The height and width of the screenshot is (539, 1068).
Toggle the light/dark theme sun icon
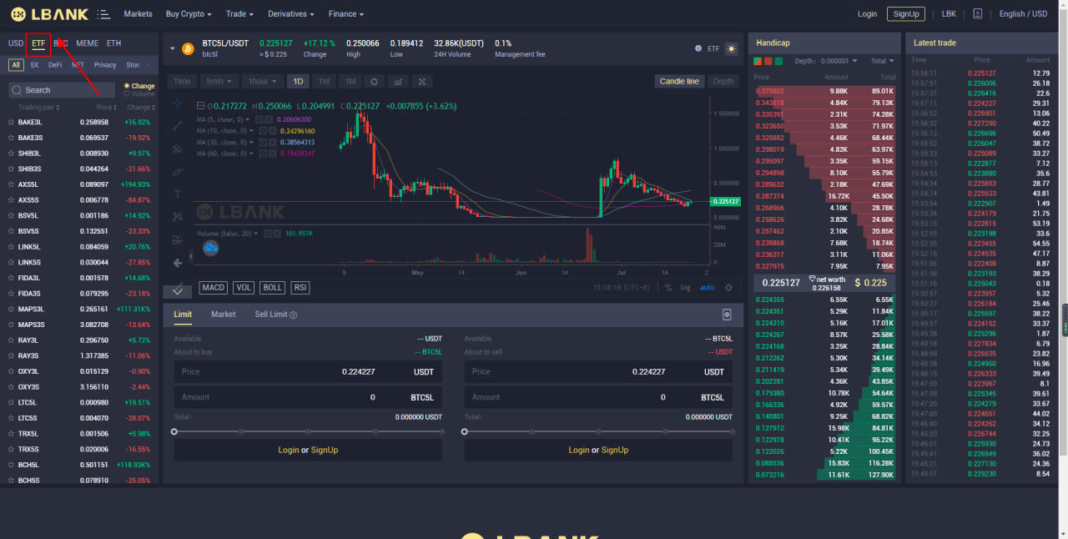[732, 49]
